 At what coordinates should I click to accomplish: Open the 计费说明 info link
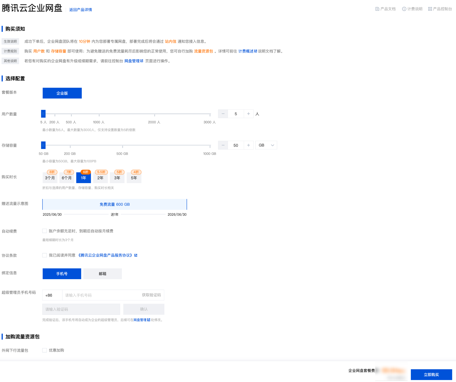412,9
